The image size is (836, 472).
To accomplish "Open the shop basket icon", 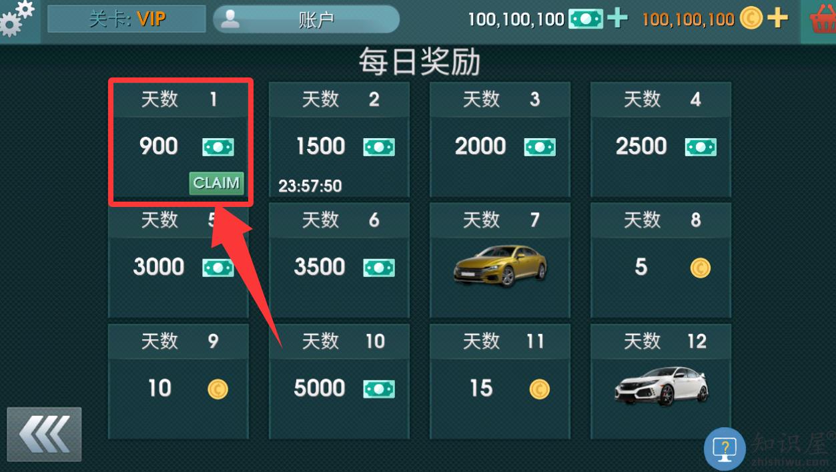I will coord(822,20).
